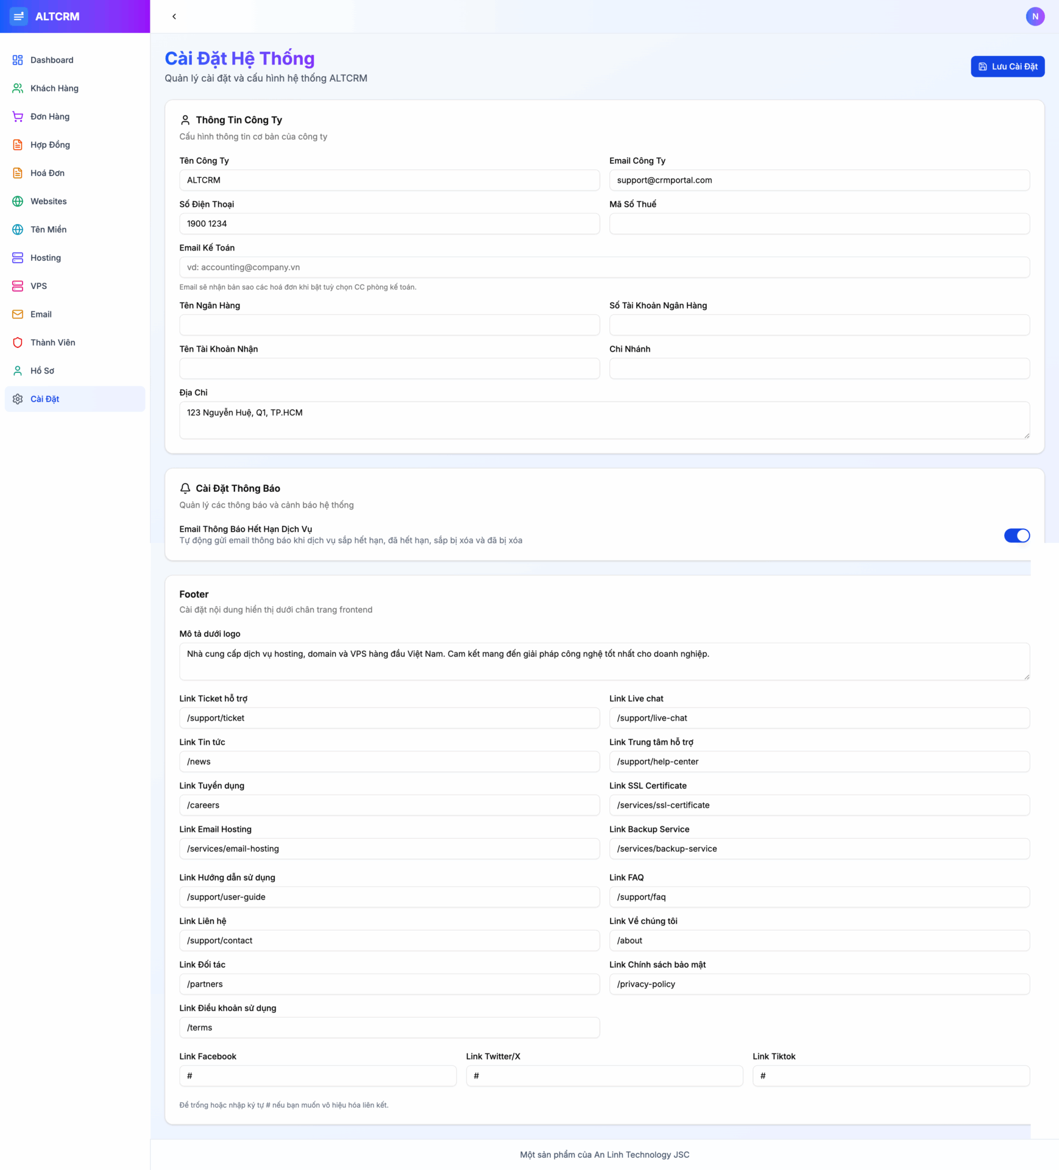Viewport: 1059px width, 1170px height.
Task: Select the Khách Hàng people icon
Action: point(17,88)
